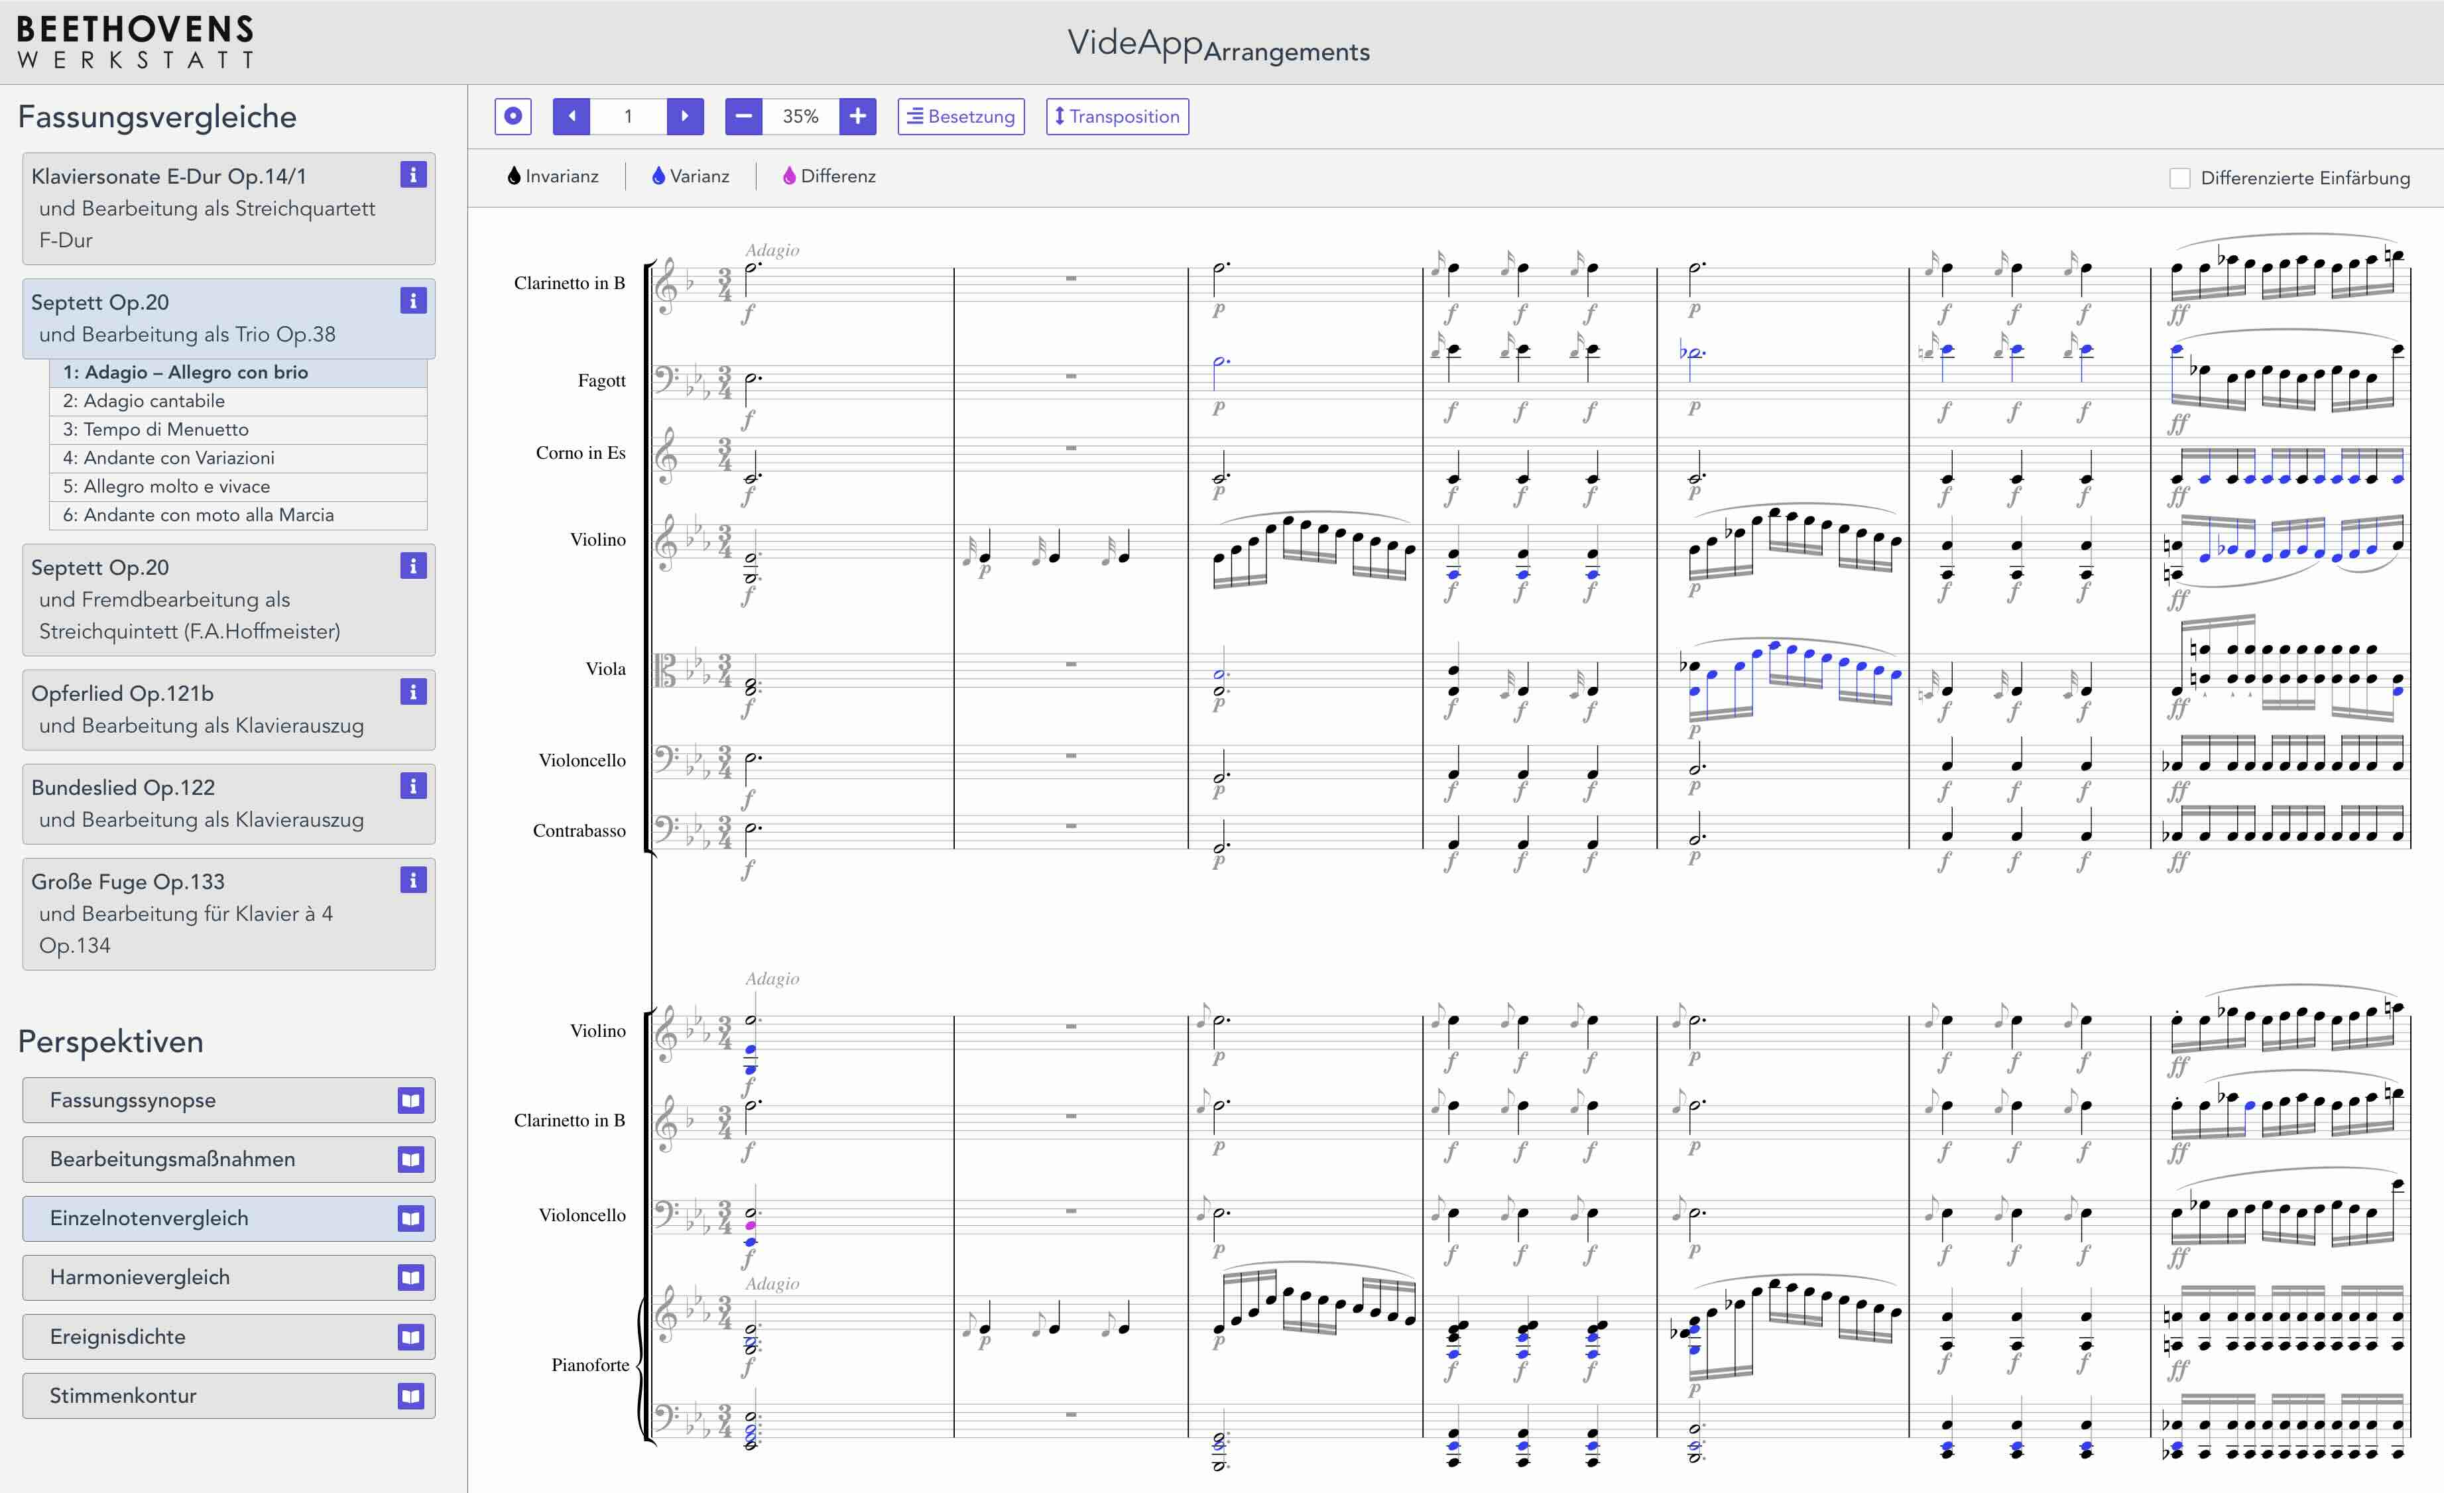Click the Pianoforte staff label in trio score
The height and width of the screenshot is (1493, 2444).
(590, 1365)
